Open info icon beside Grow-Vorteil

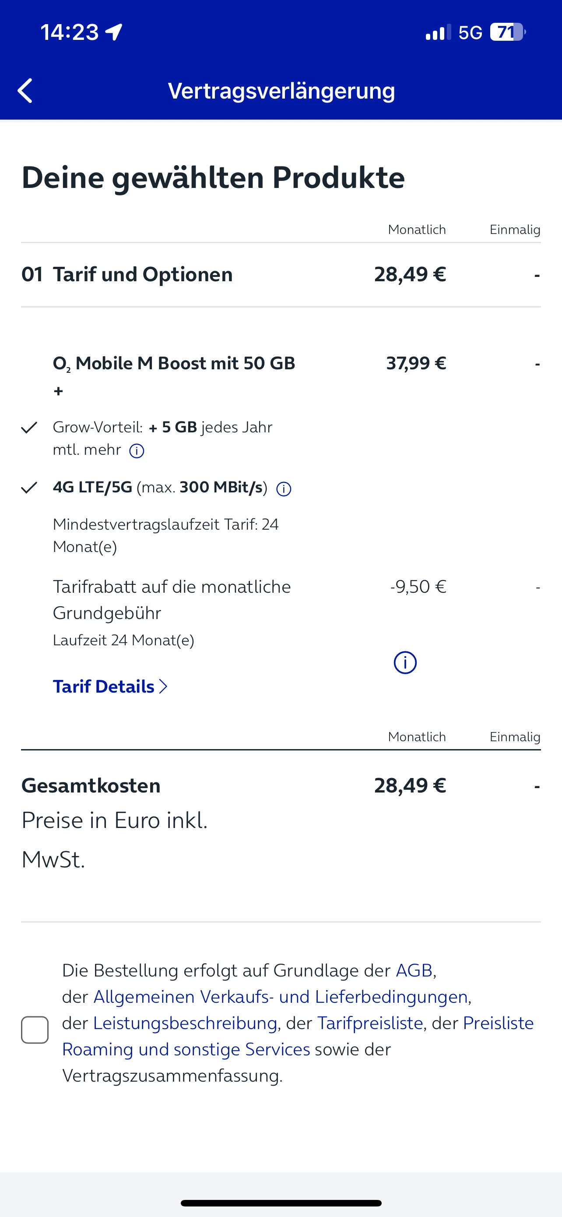pyautogui.click(x=137, y=451)
